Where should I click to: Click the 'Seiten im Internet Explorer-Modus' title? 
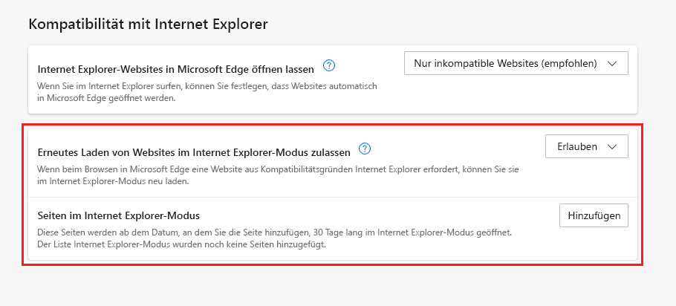point(119,215)
